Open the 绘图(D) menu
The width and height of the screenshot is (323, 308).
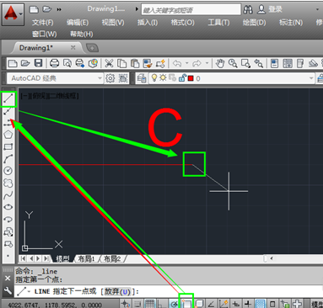click(x=254, y=23)
